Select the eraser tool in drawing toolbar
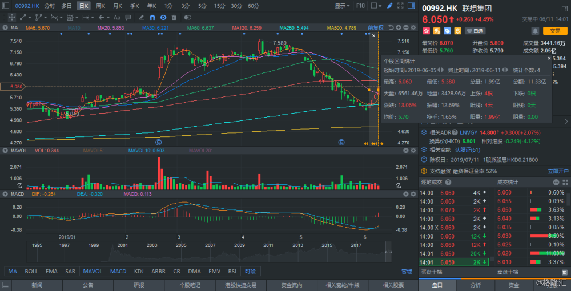 141,17
